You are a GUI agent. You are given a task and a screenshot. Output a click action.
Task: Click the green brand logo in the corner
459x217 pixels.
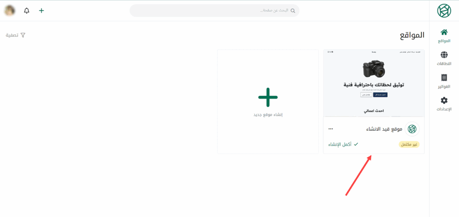[444, 10]
